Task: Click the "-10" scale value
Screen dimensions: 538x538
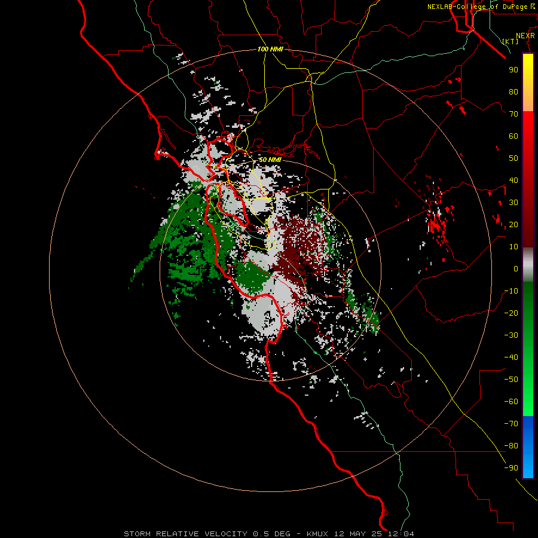Action: point(511,291)
